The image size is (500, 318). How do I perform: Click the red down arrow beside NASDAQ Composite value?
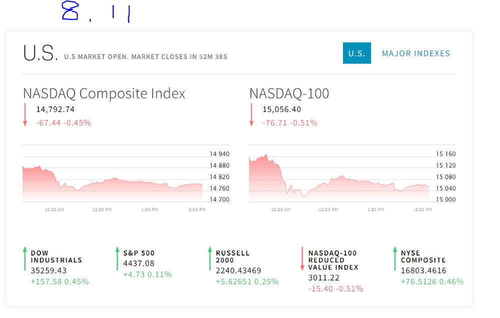[25, 115]
